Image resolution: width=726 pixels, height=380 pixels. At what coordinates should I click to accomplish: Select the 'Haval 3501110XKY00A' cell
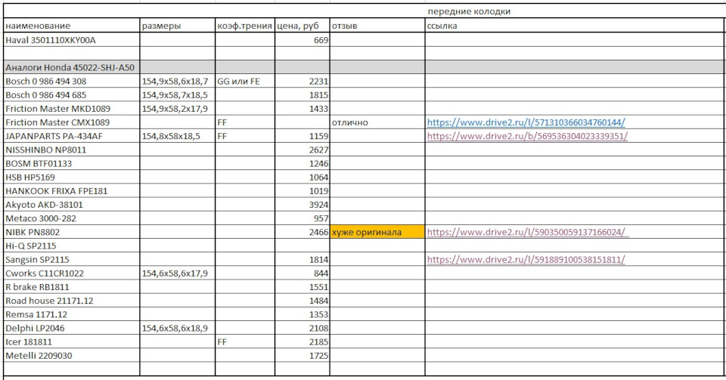(x=71, y=40)
